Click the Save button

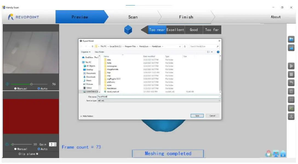pyautogui.click(x=197, y=116)
